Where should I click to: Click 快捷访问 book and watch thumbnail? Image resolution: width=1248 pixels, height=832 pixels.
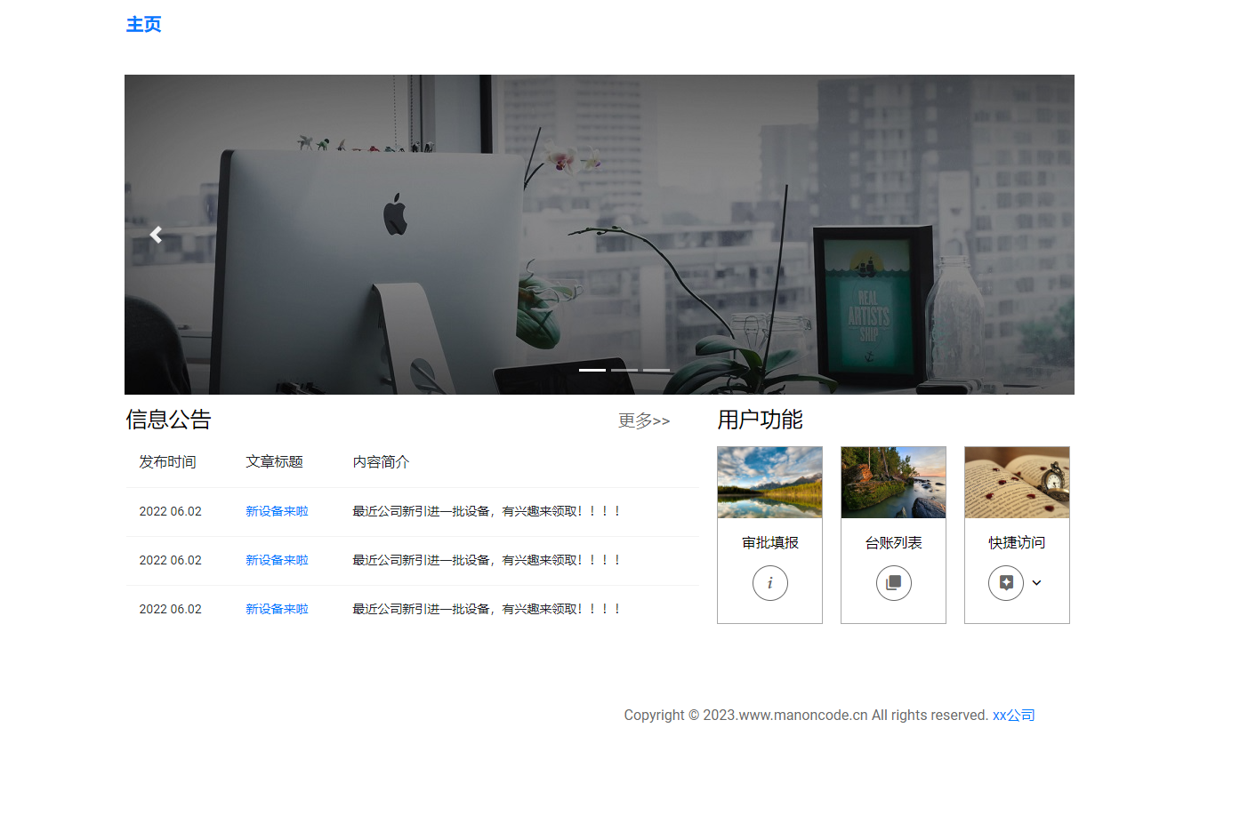tap(1018, 483)
